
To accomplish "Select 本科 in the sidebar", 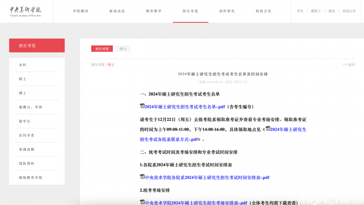I will (x=22, y=65).
